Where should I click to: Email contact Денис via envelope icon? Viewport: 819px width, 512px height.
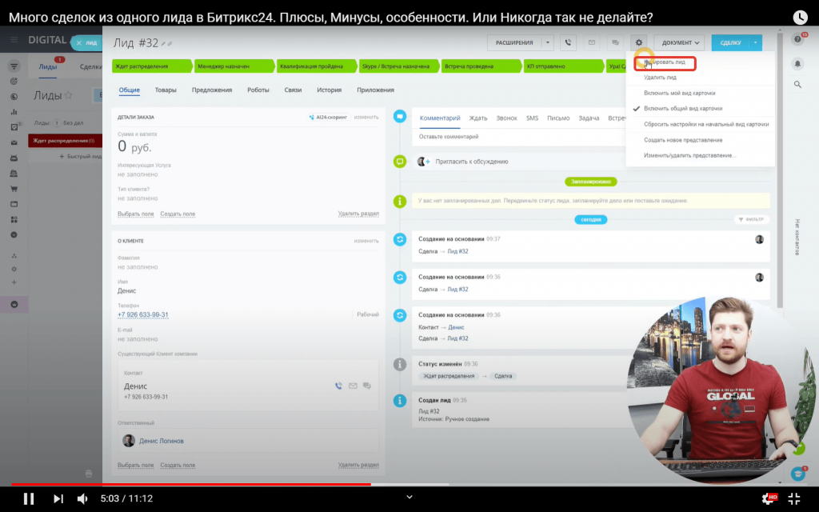tap(353, 386)
